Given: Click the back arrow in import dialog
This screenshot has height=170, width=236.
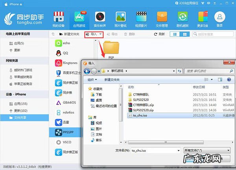Looking at the screenshot, I should tap(87, 71).
